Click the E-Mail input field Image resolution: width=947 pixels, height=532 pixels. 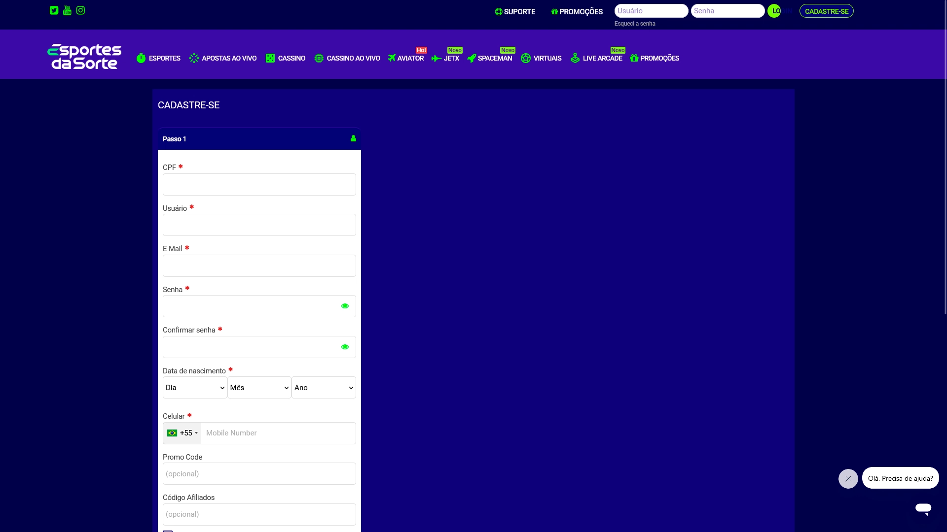tap(259, 266)
